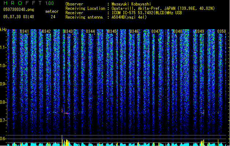Click the 0348 time marker
230x146 pixels.
pos(178,31)
